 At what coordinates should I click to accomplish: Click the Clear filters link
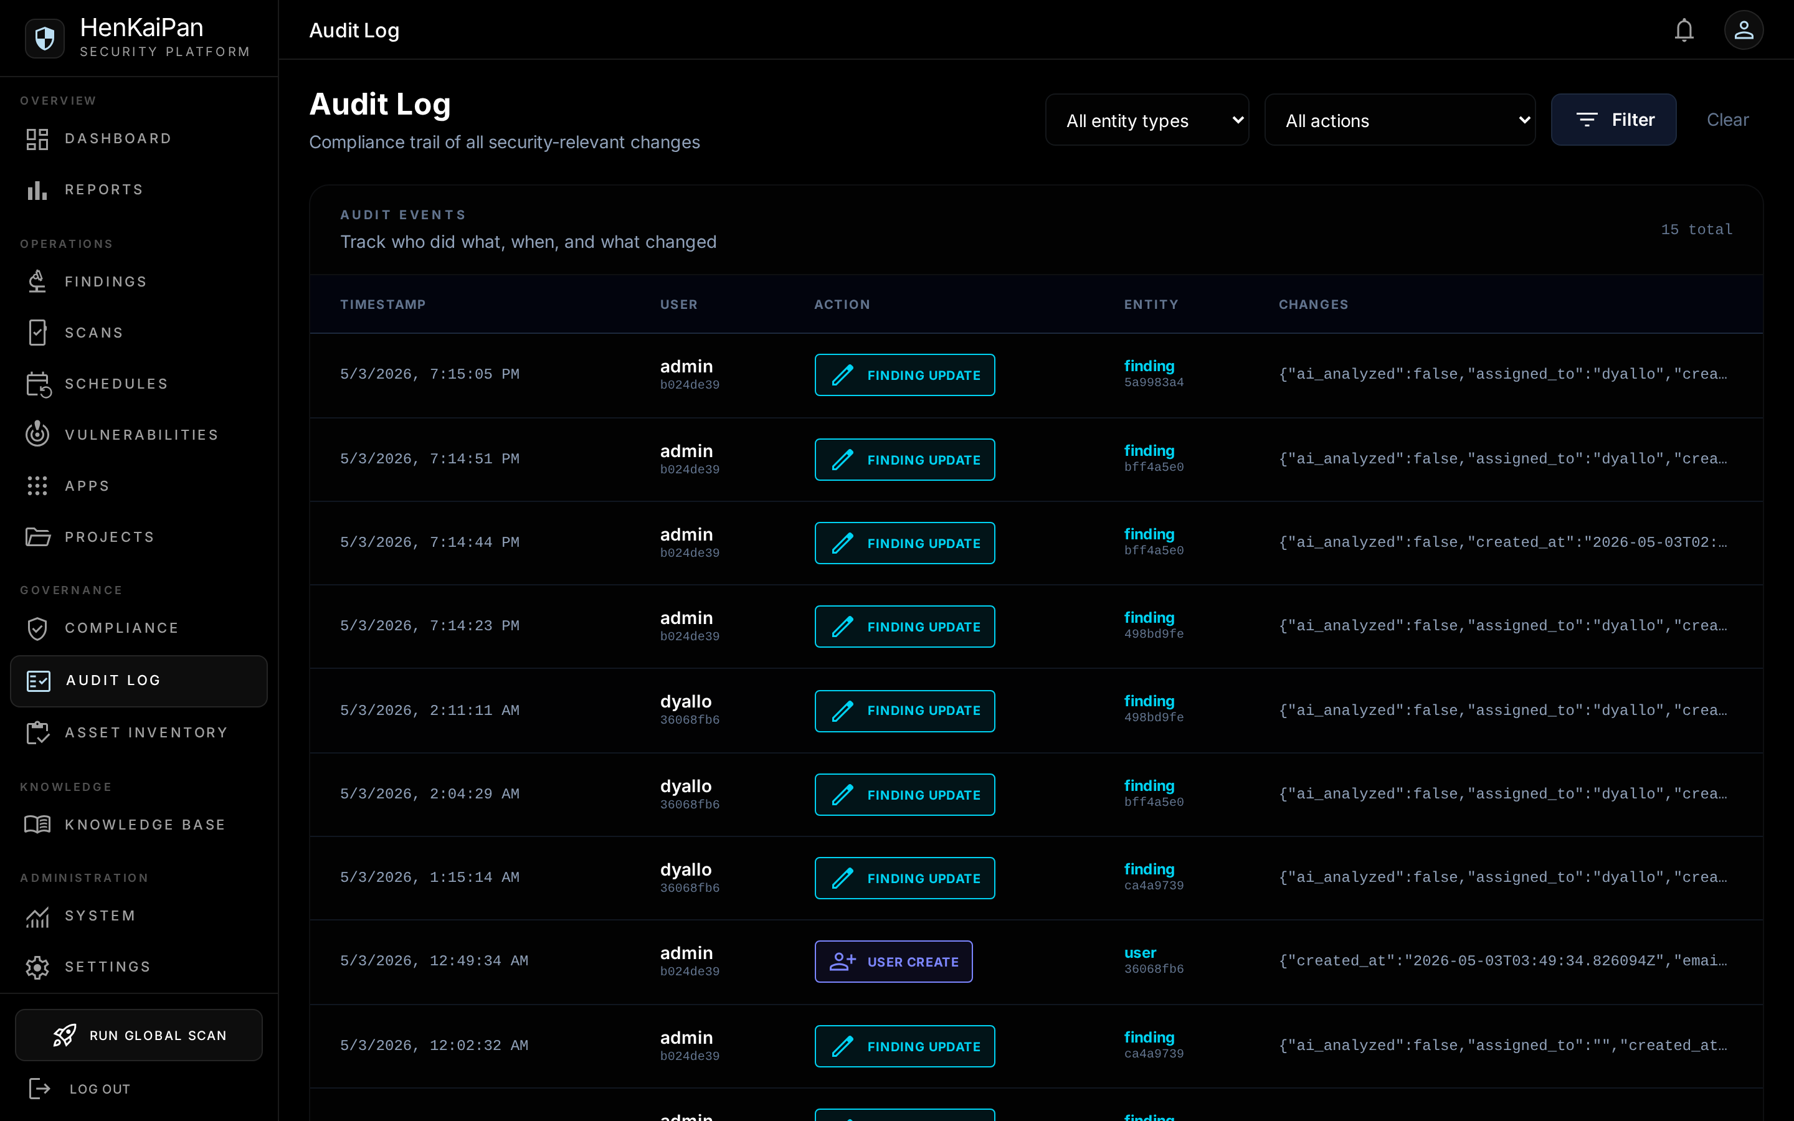click(x=1727, y=120)
